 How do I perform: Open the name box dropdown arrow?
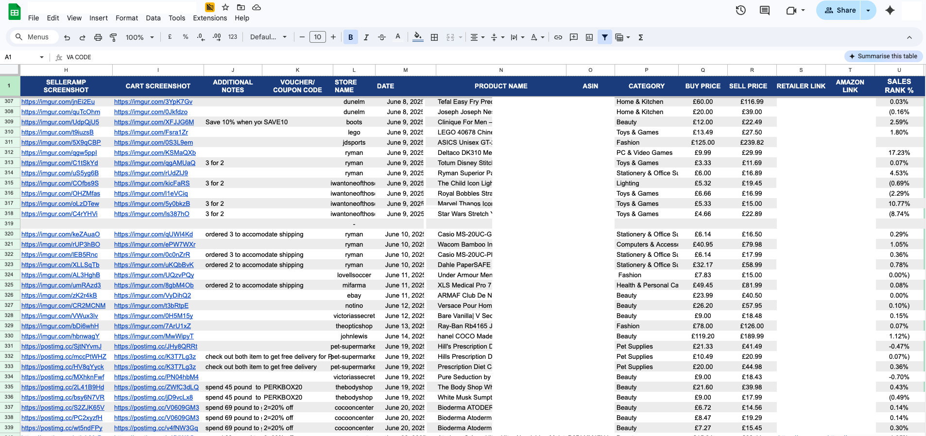coord(42,57)
